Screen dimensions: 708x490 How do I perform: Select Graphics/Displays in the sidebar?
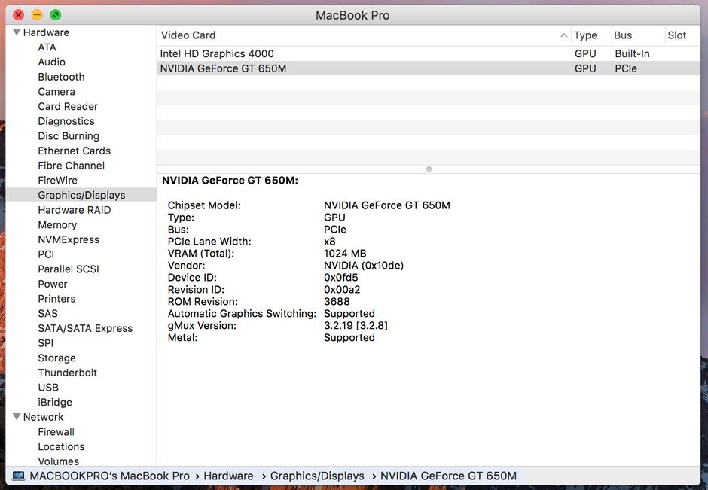81,196
